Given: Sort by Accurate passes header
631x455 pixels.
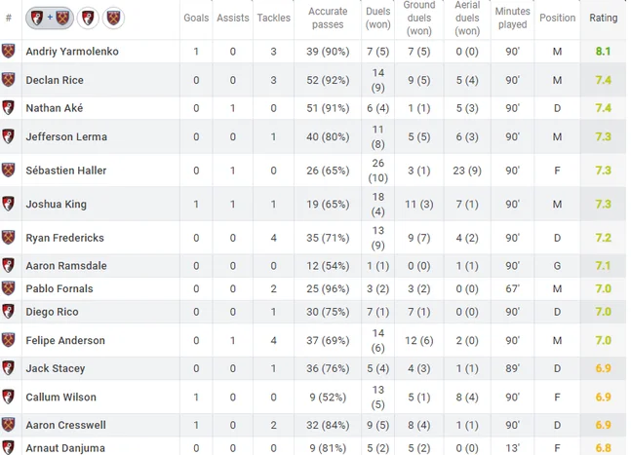Looking at the screenshot, I should (328, 19).
